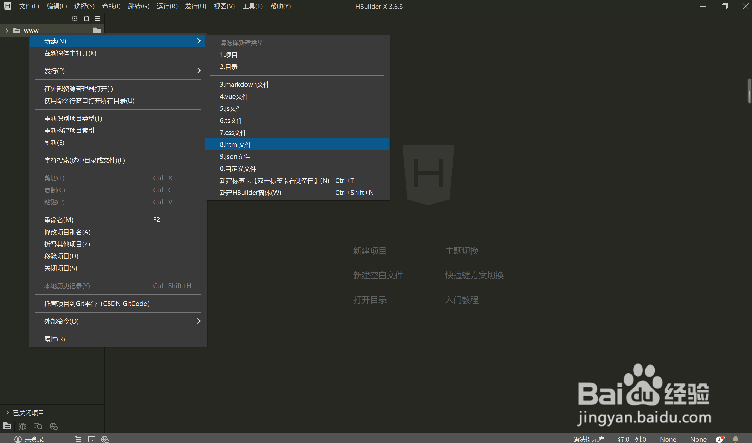Click the arrow of the 新建(N) menu entry
Image resolution: width=752 pixels, height=443 pixels.
199,41
